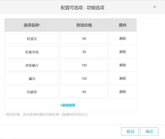The height and width of the screenshot is (139, 165).
Task: Click the price field showing 80
Action: (84, 39)
